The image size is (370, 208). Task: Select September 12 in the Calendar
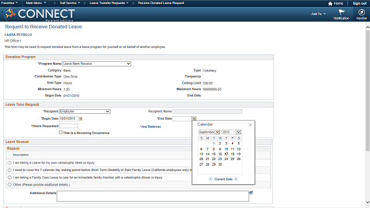coord(239,149)
